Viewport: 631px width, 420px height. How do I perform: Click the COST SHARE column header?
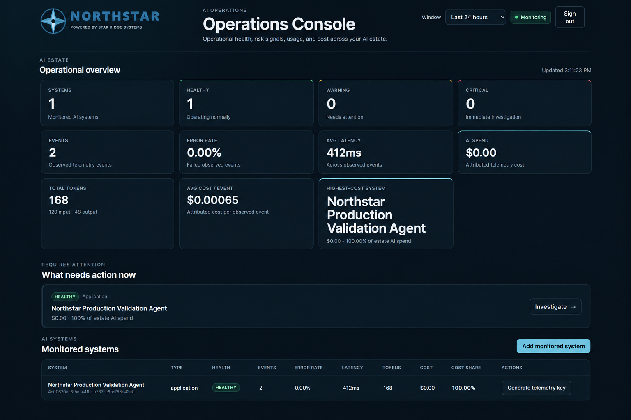point(466,368)
